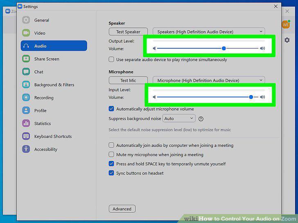Viewport: 298px width, 223px height.
Task: Open the Advanced audio settings
Action: tap(122, 209)
